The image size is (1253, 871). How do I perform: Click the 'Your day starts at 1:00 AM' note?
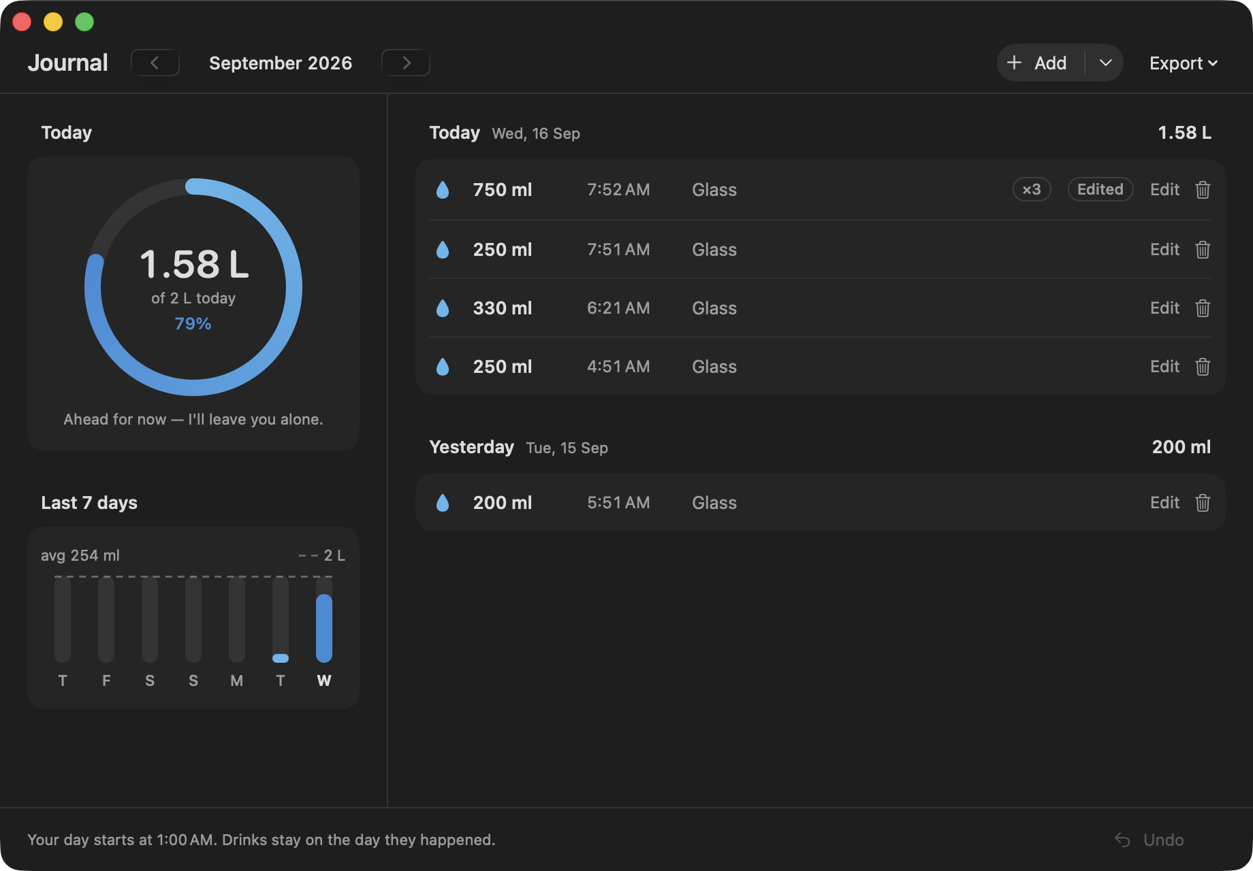pos(261,840)
